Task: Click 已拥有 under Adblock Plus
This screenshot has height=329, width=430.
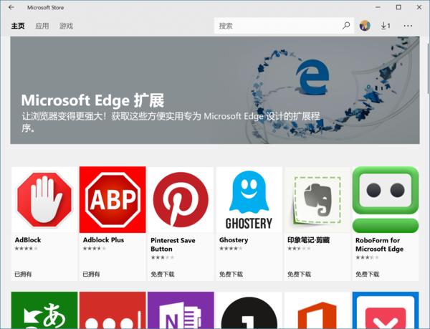Action: (x=91, y=274)
